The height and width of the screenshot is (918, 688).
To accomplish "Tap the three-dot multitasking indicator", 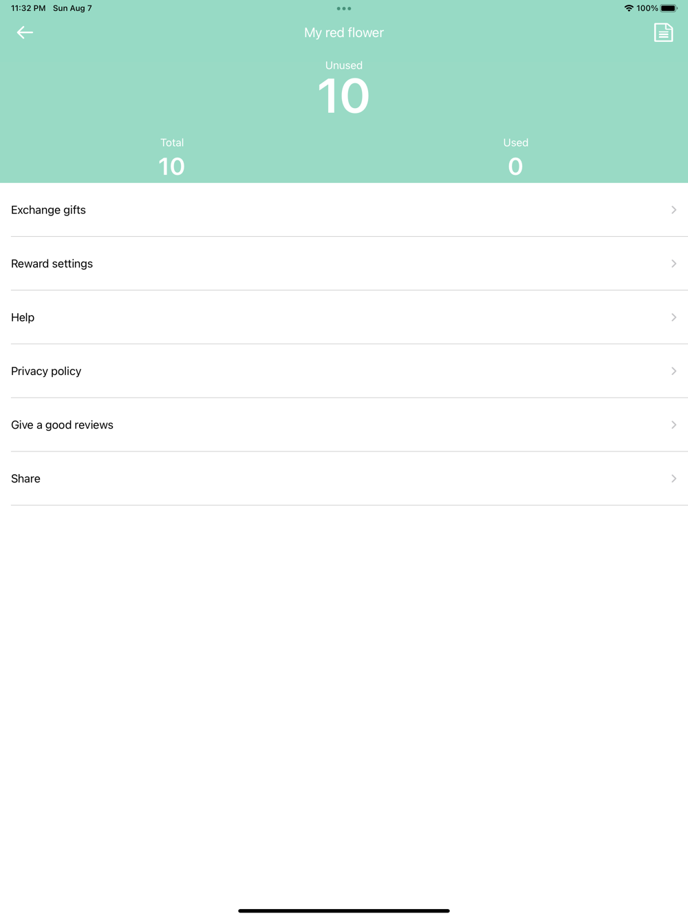I will click(x=344, y=8).
